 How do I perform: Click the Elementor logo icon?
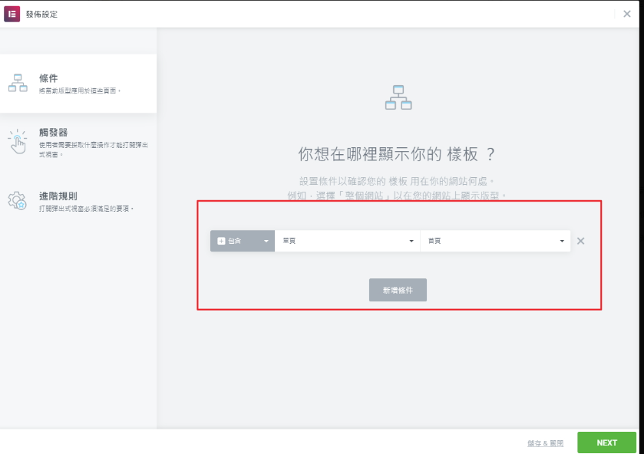coord(12,15)
